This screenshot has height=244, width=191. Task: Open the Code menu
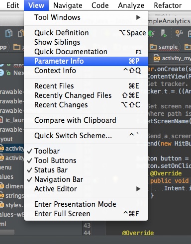[100, 5]
